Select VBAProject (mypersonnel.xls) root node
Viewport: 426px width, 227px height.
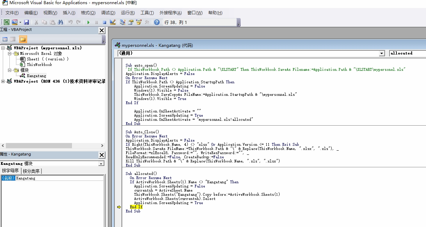[48, 48]
